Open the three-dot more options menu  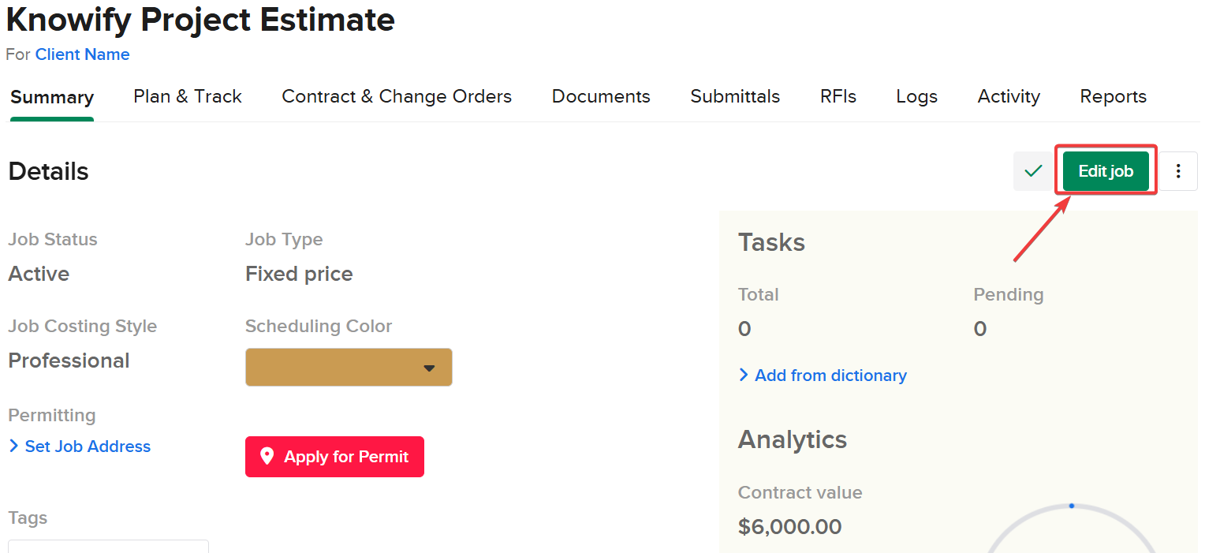[1178, 171]
